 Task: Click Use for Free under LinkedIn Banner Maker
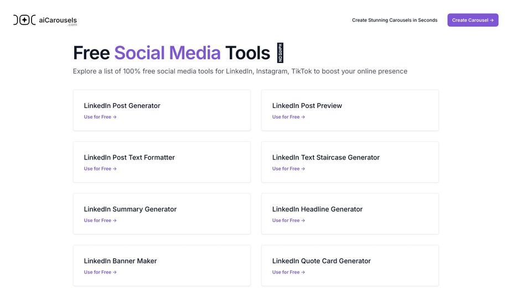click(100, 272)
